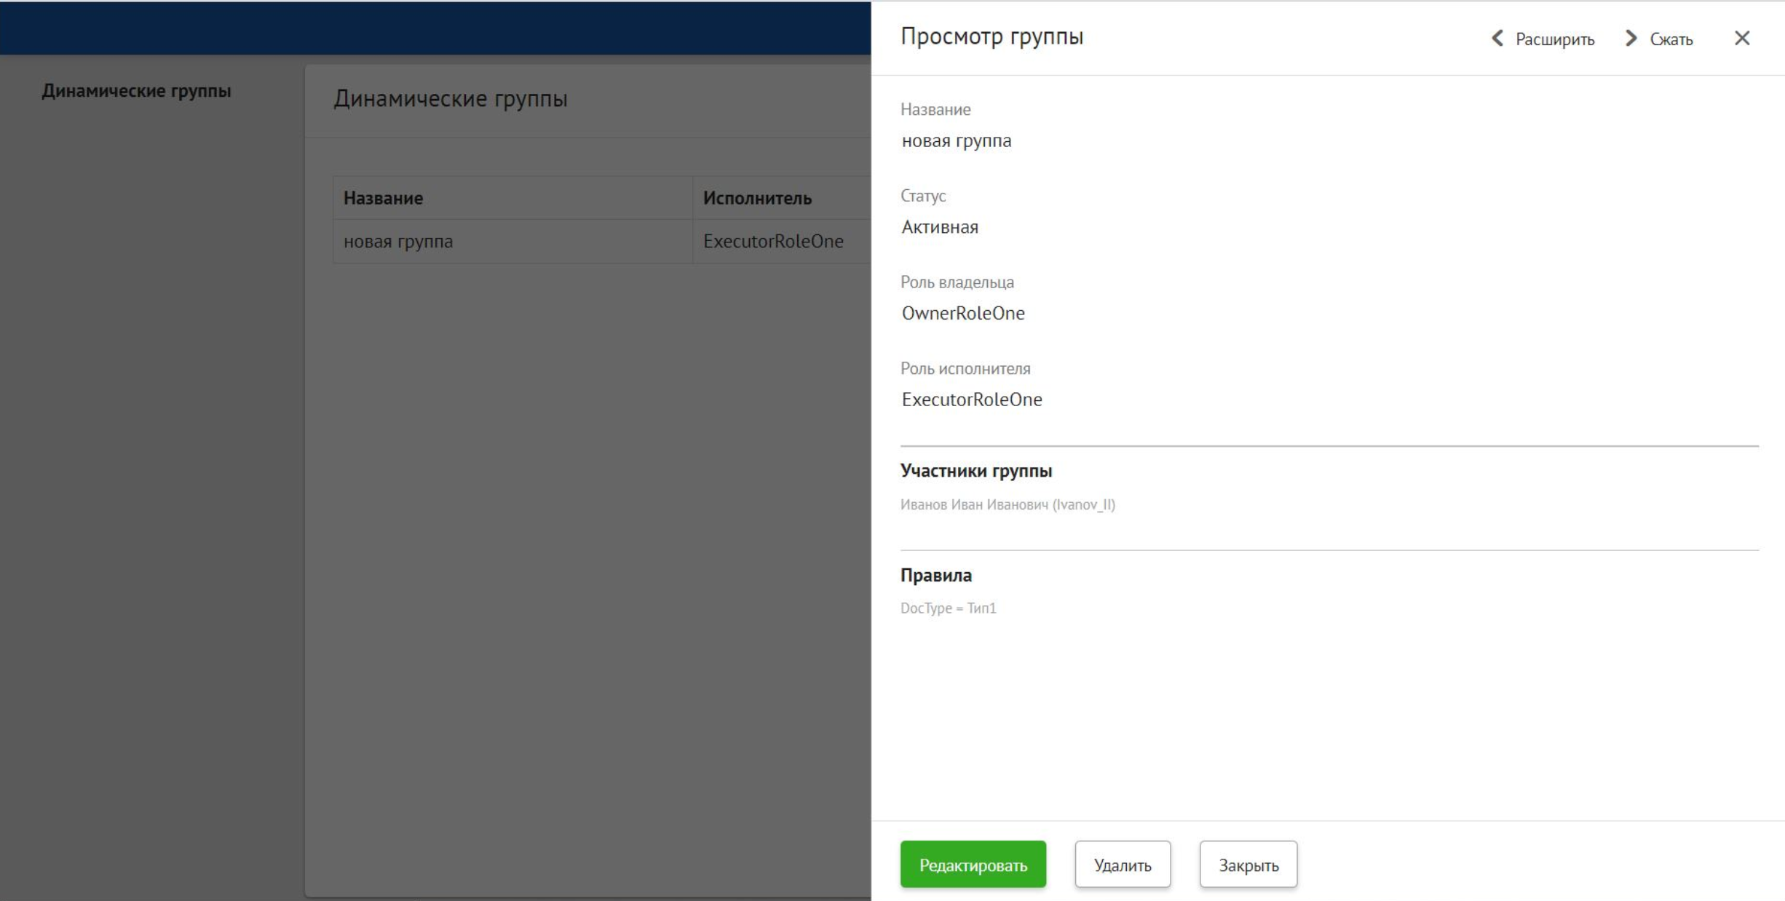Screen dimensions: 1785x901
Task: Click the Статус value Активная
Action: coord(940,226)
